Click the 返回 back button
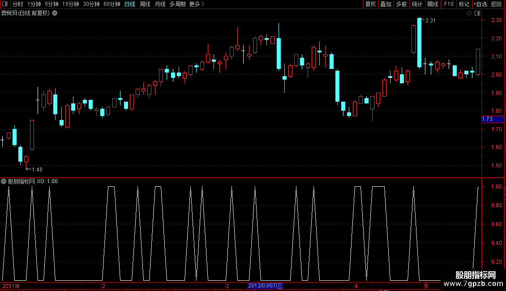This screenshot has height=291, width=506. 496,4
